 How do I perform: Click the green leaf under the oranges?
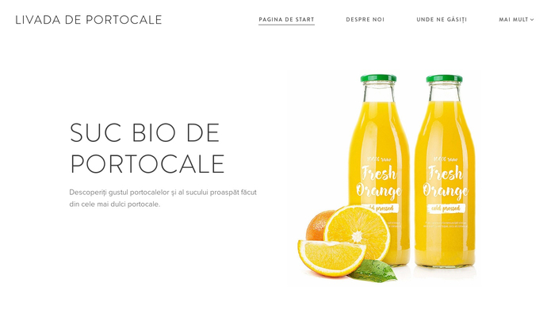click(373, 271)
